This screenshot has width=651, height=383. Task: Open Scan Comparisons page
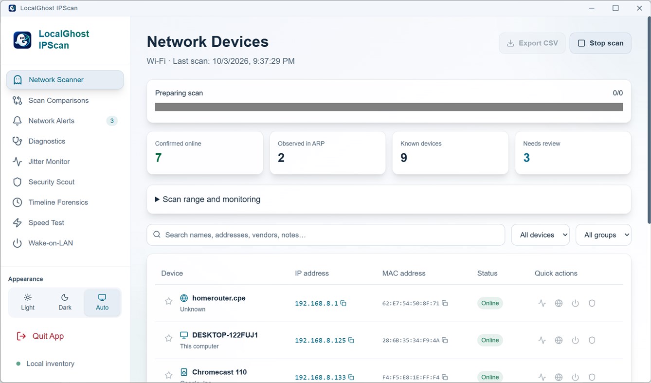click(65, 100)
